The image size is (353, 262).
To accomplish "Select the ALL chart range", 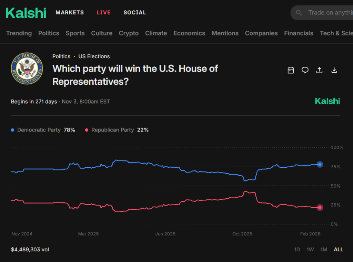I will click(339, 249).
